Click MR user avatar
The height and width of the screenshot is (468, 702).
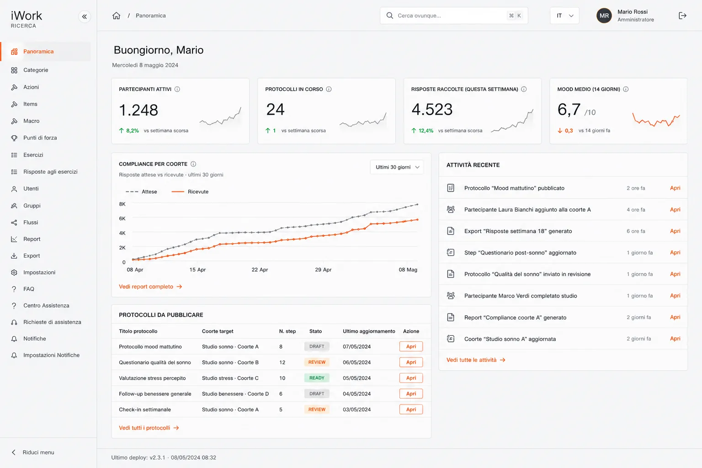(604, 16)
